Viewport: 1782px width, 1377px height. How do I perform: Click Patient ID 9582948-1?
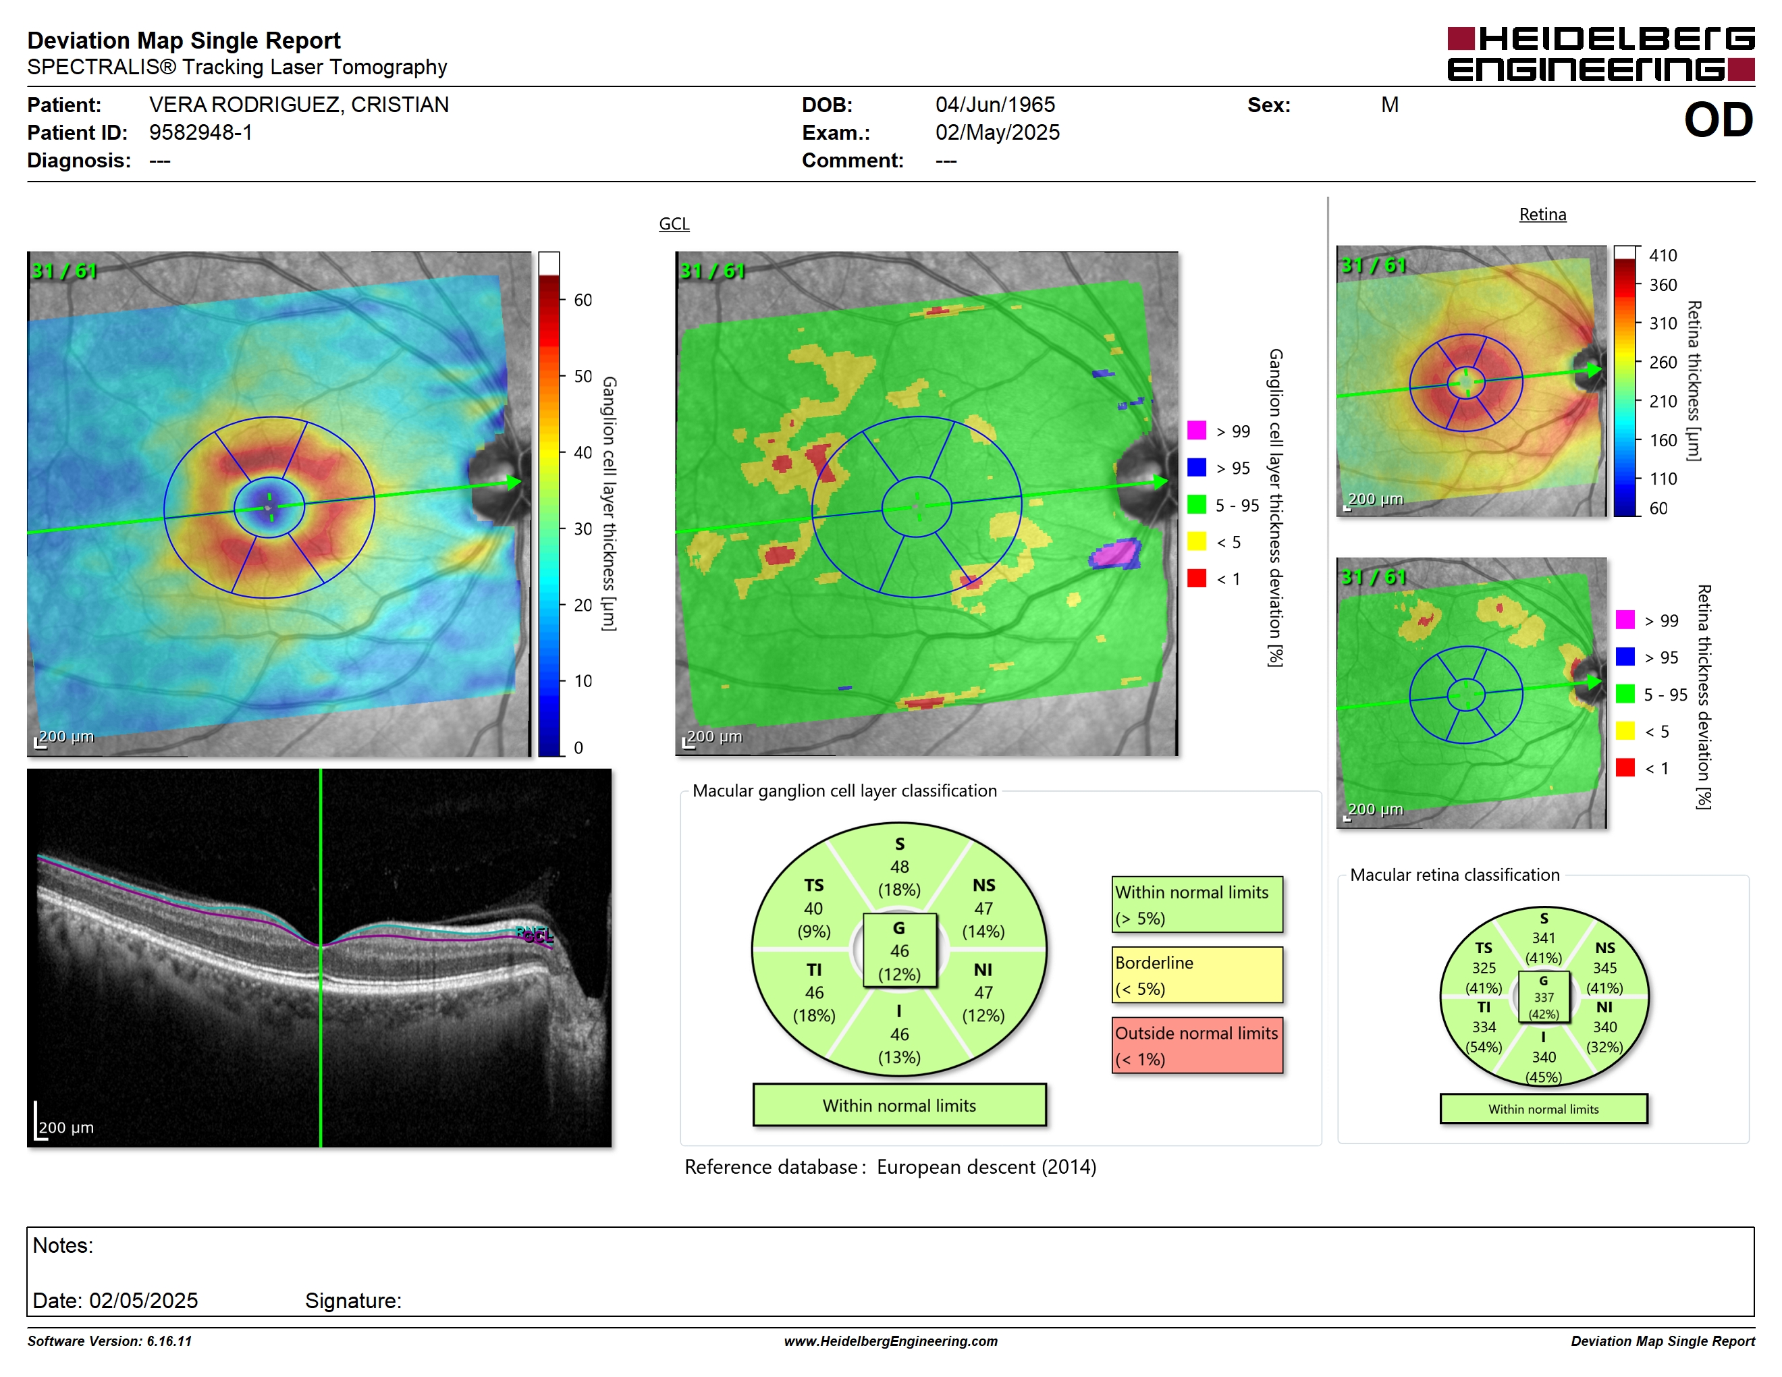tap(200, 133)
